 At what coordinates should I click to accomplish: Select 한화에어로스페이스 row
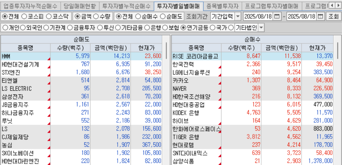point(253,129)
